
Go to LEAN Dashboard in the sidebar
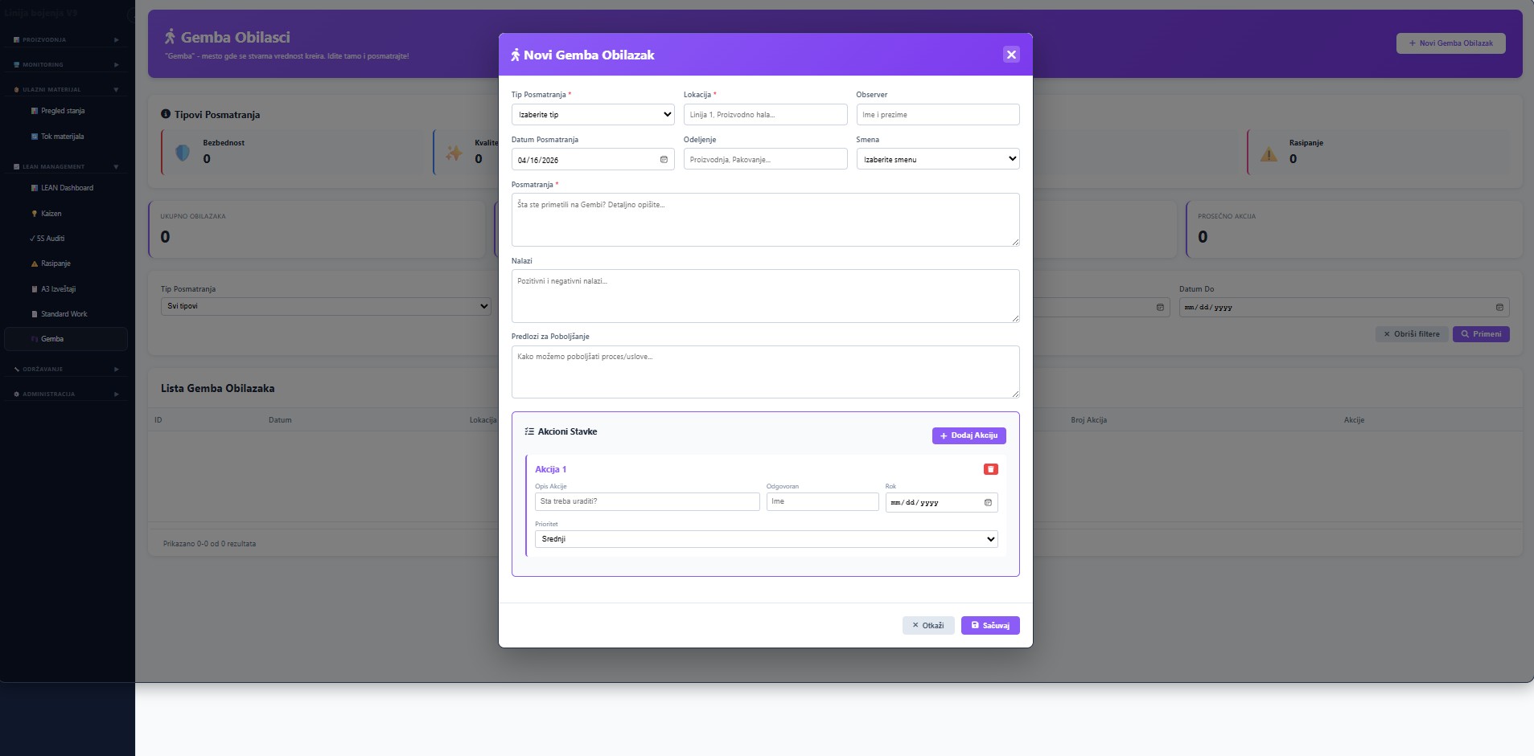pos(66,188)
